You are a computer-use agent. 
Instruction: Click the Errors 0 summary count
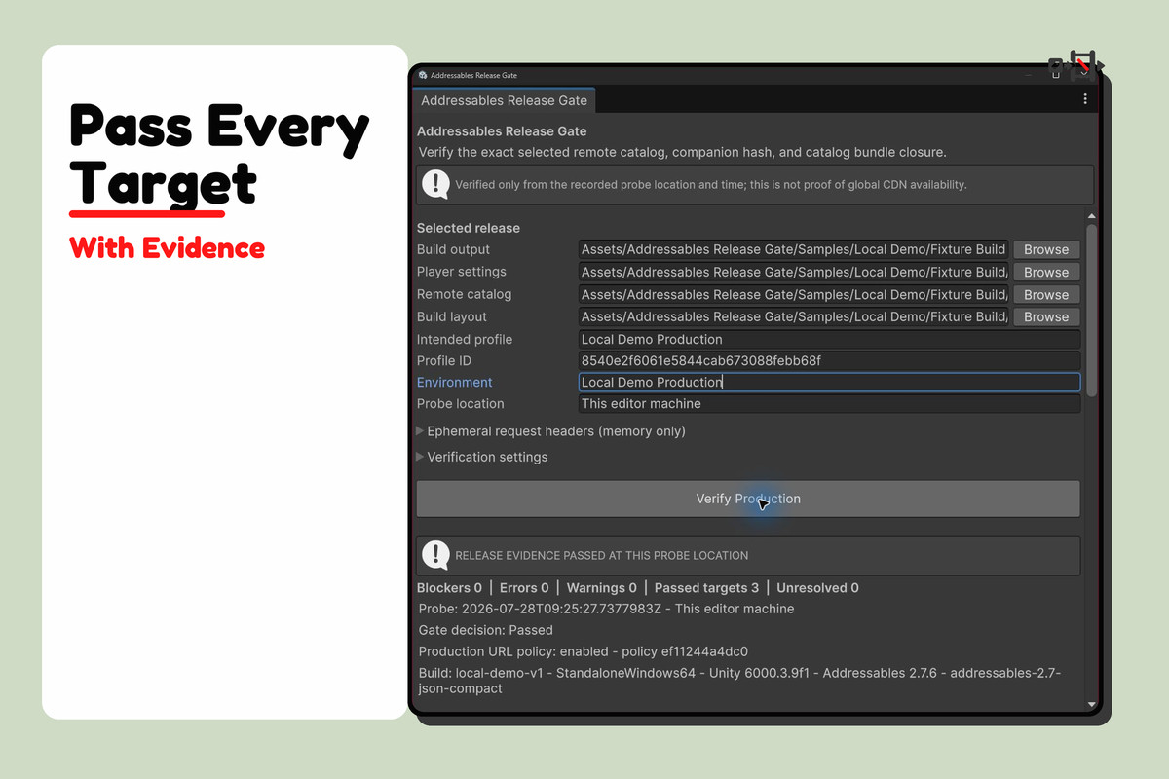(x=524, y=588)
